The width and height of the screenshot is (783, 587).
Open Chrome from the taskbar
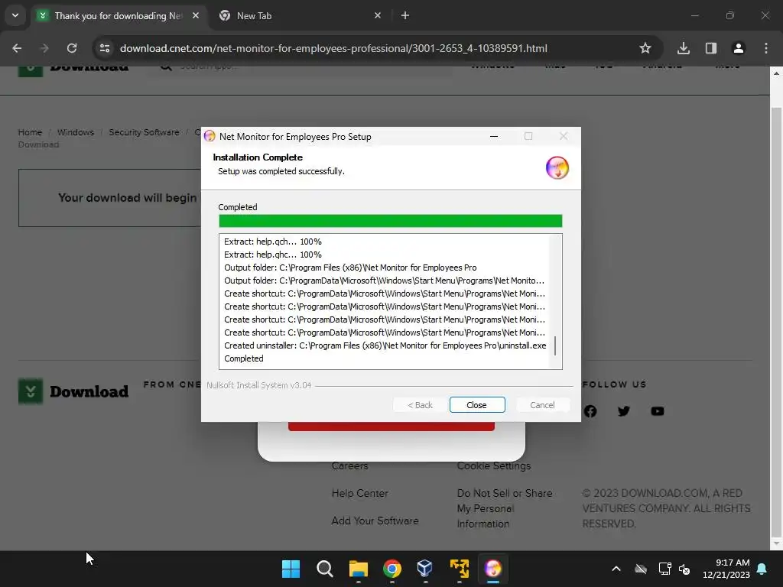pyautogui.click(x=392, y=569)
